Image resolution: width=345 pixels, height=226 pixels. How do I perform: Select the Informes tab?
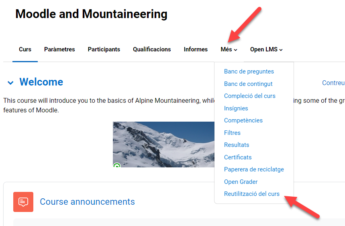point(196,49)
